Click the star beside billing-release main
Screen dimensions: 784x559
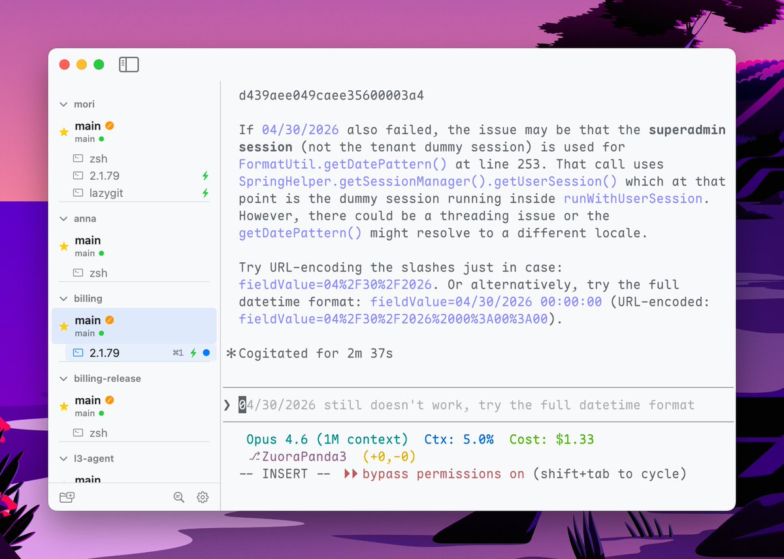coord(64,406)
